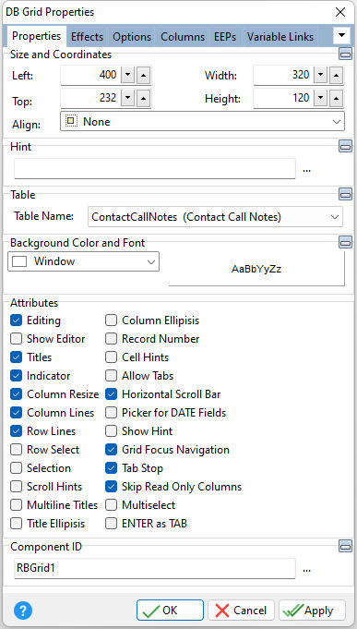Open the blue help question mark icon
The width and height of the screenshot is (357, 629).
tap(23, 611)
